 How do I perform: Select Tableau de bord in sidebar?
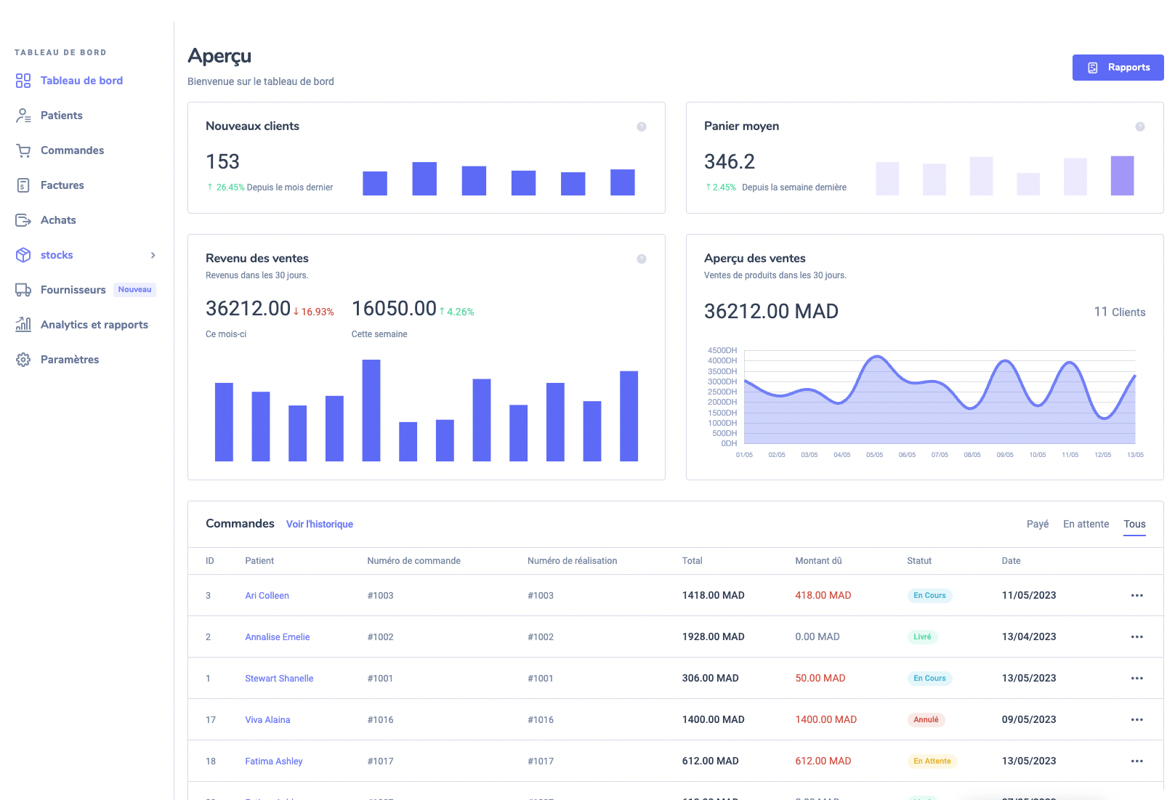click(81, 81)
